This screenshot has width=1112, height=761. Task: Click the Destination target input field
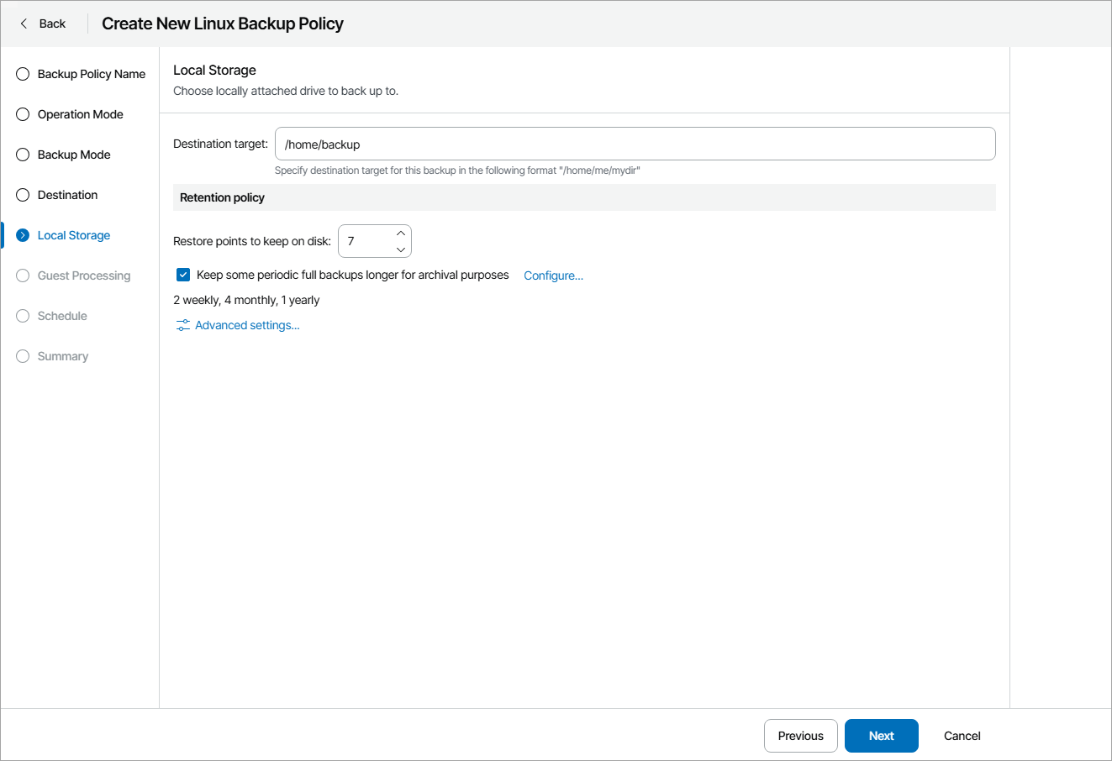(635, 144)
